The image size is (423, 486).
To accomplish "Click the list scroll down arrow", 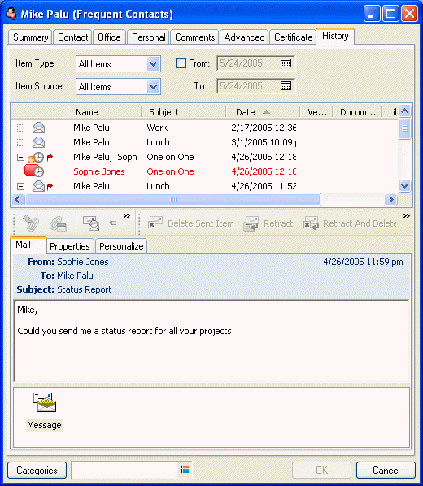I will 405,185.
